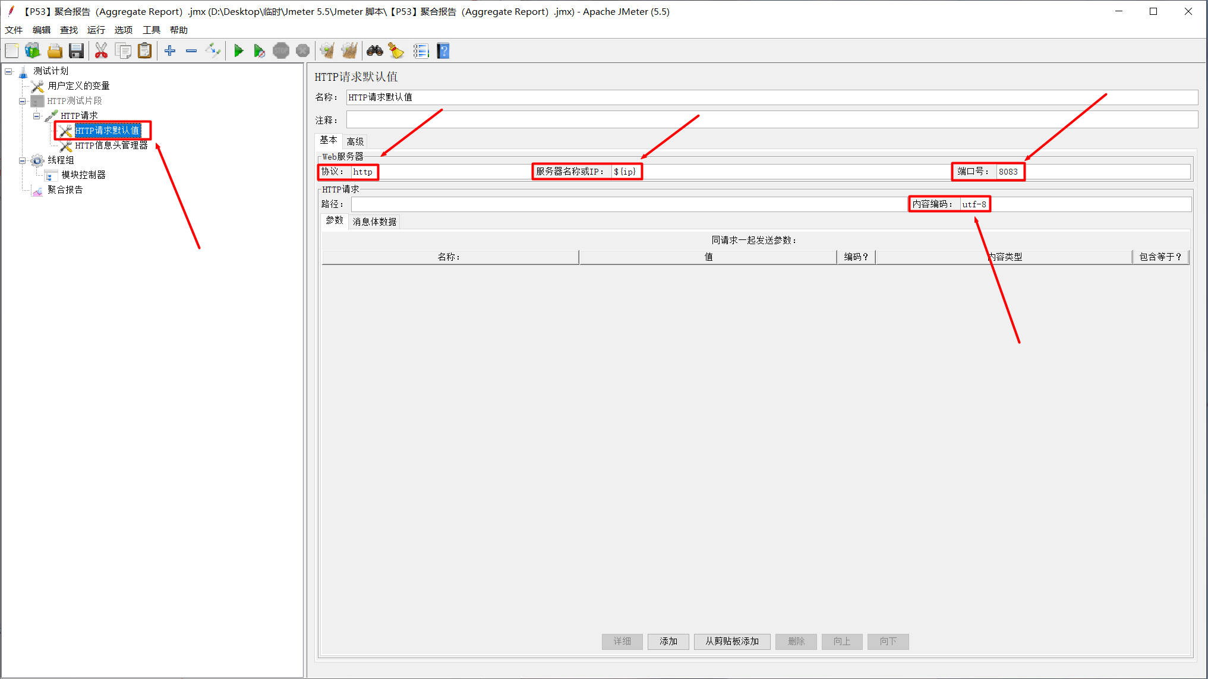Screen dimensions: 1208x679
Task: Collapse the 测试计划 root node
Action: 8,71
